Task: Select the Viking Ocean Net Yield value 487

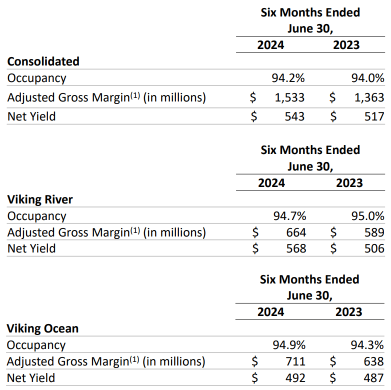Action: (373, 377)
